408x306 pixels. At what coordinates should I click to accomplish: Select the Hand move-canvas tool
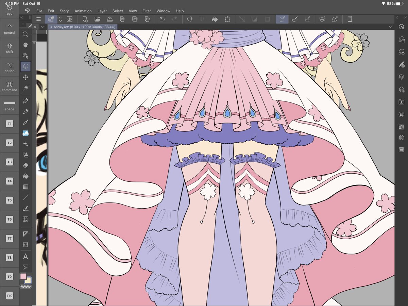coord(26,45)
